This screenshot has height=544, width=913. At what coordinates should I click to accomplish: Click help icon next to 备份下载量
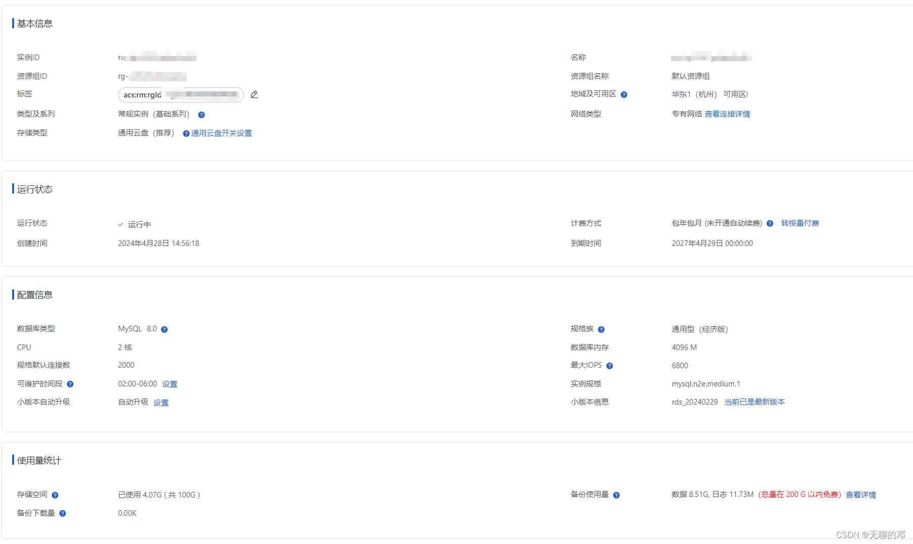click(x=63, y=513)
